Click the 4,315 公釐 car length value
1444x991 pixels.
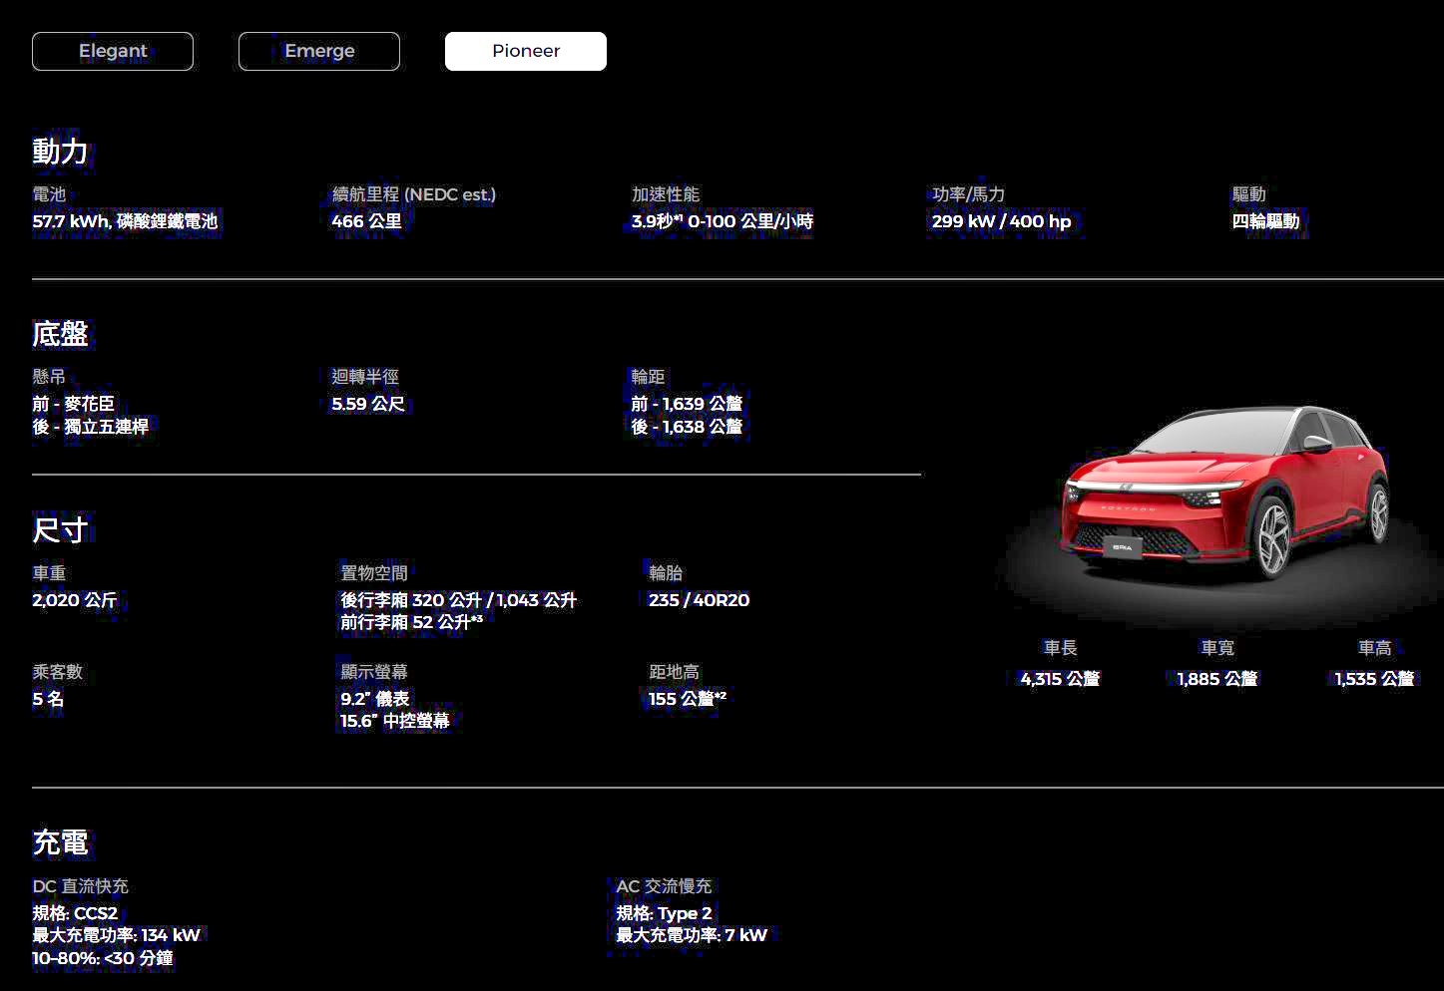[1060, 679]
